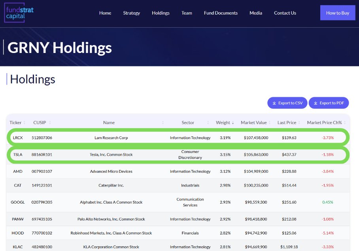Click Caterpillar Inc. name
359x251 pixels.
(111, 185)
